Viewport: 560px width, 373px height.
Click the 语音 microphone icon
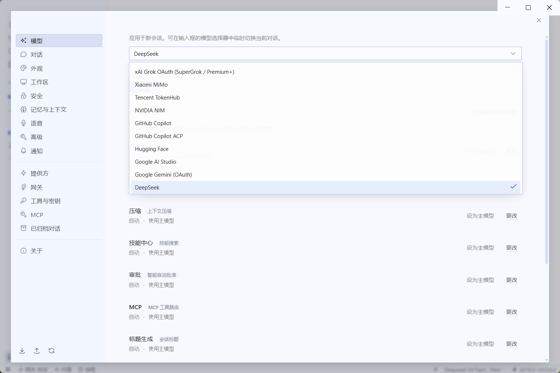click(24, 123)
